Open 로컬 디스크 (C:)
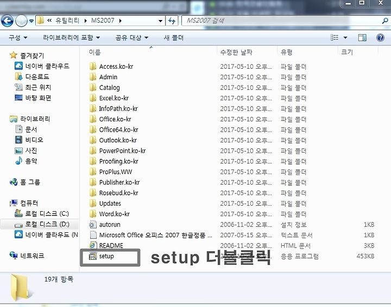Screen dimensions: 391x307 (x=47, y=213)
